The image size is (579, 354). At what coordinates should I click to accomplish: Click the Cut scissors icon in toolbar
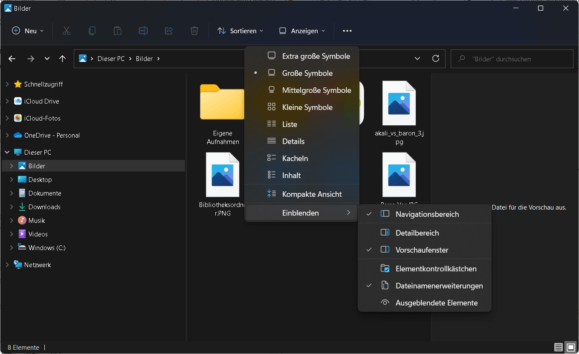pyautogui.click(x=66, y=31)
